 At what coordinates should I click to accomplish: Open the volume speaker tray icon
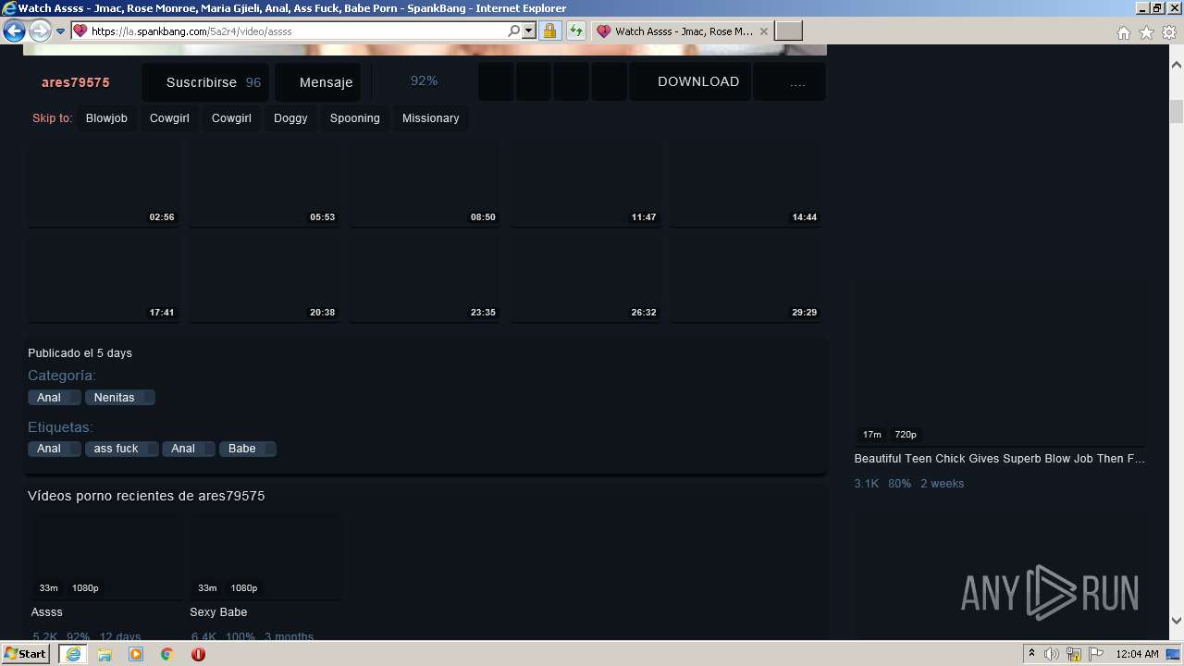(1052, 654)
